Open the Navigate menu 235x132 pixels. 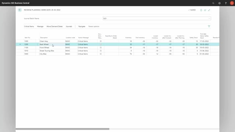[x=82, y=26]
